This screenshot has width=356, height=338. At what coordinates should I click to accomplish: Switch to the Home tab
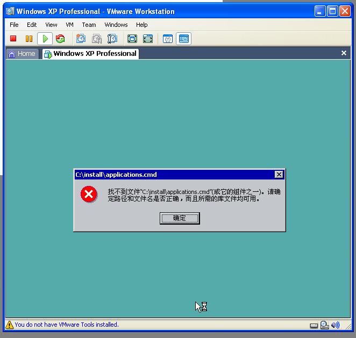click(x=22, y=54)
